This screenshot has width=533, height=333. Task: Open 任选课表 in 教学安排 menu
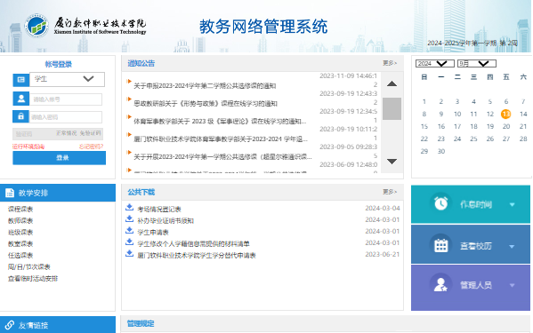pos(20,256)
